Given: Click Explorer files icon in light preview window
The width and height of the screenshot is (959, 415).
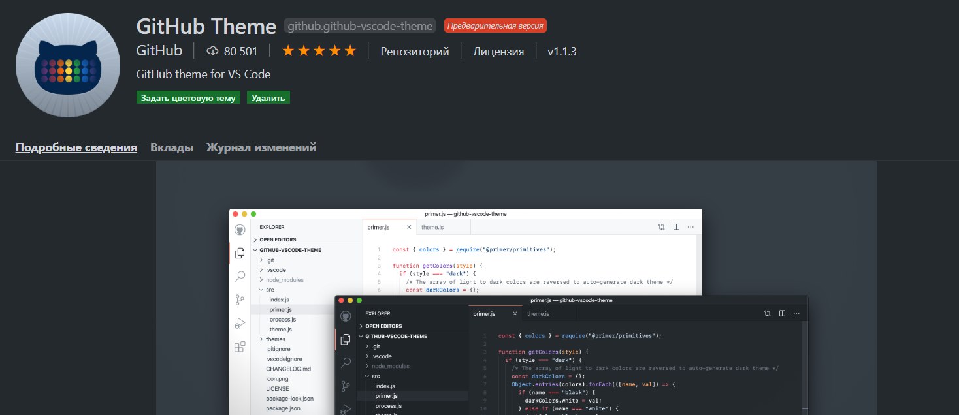Looking at the screenshot, I should [240, 253].
